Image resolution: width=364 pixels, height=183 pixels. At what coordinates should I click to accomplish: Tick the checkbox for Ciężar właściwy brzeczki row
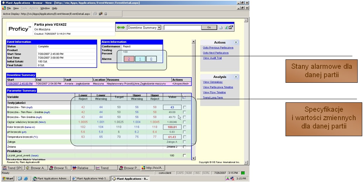coord(184,122)
